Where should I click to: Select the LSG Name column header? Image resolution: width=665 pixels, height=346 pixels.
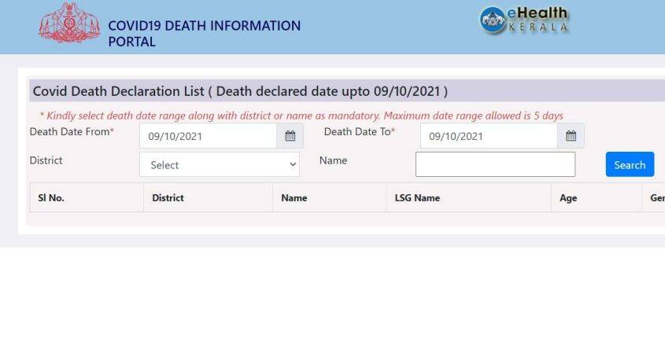pyautogui.click(x=417, y=198)
